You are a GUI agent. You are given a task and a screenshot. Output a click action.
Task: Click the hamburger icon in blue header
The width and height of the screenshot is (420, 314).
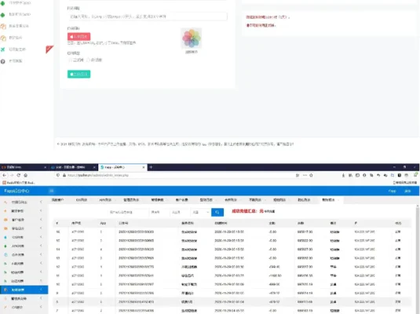tap(52, 191)
